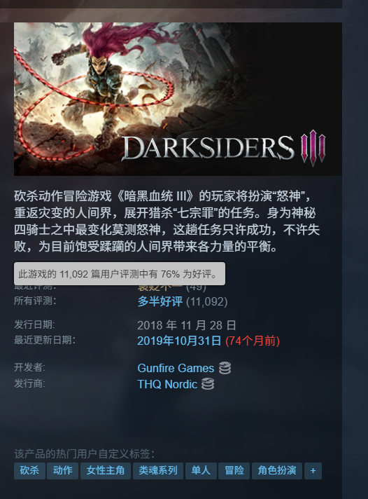Expand more tags with the plus button
This screenshot has width=368, height=499.
tap(313, 471)
